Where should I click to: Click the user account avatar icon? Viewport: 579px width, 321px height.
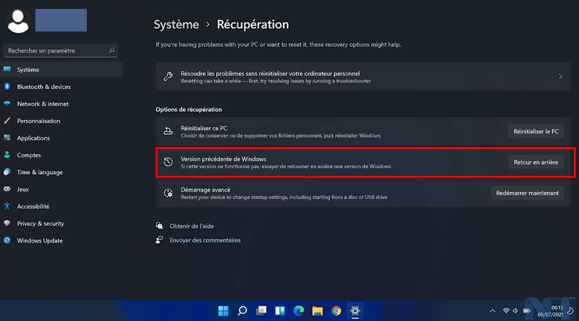point(18,21)
